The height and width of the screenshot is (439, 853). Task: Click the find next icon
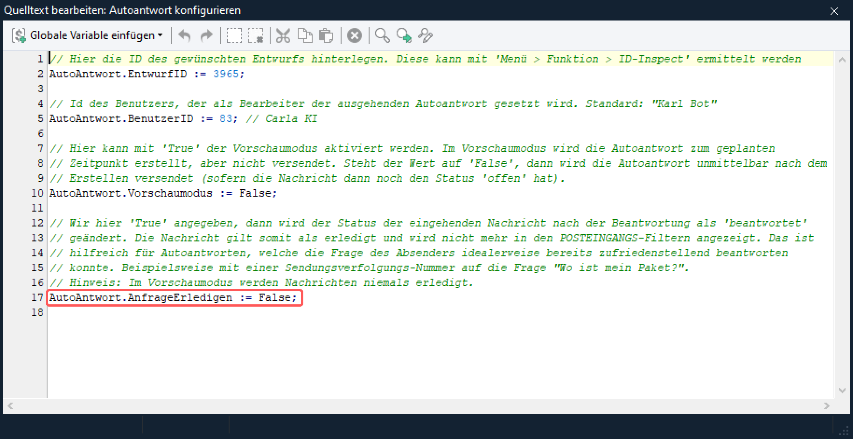(404, 35)
